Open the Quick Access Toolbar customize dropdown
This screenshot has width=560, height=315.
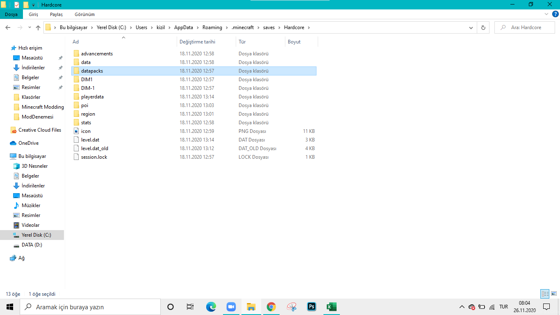tap(33, 5)
